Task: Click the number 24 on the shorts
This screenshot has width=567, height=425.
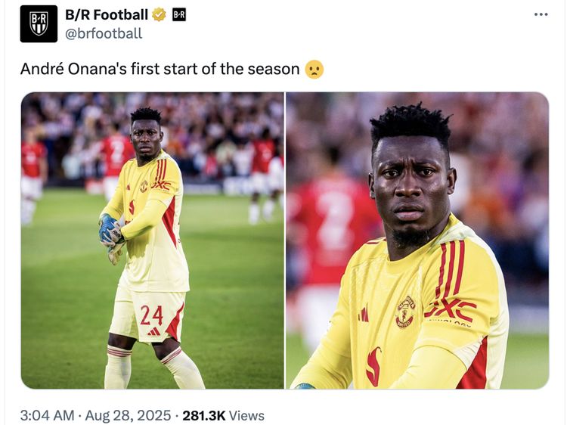Action: click(151, 315)
